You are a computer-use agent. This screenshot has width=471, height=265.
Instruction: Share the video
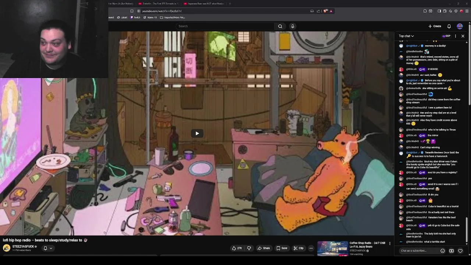(x=263, y=248)
